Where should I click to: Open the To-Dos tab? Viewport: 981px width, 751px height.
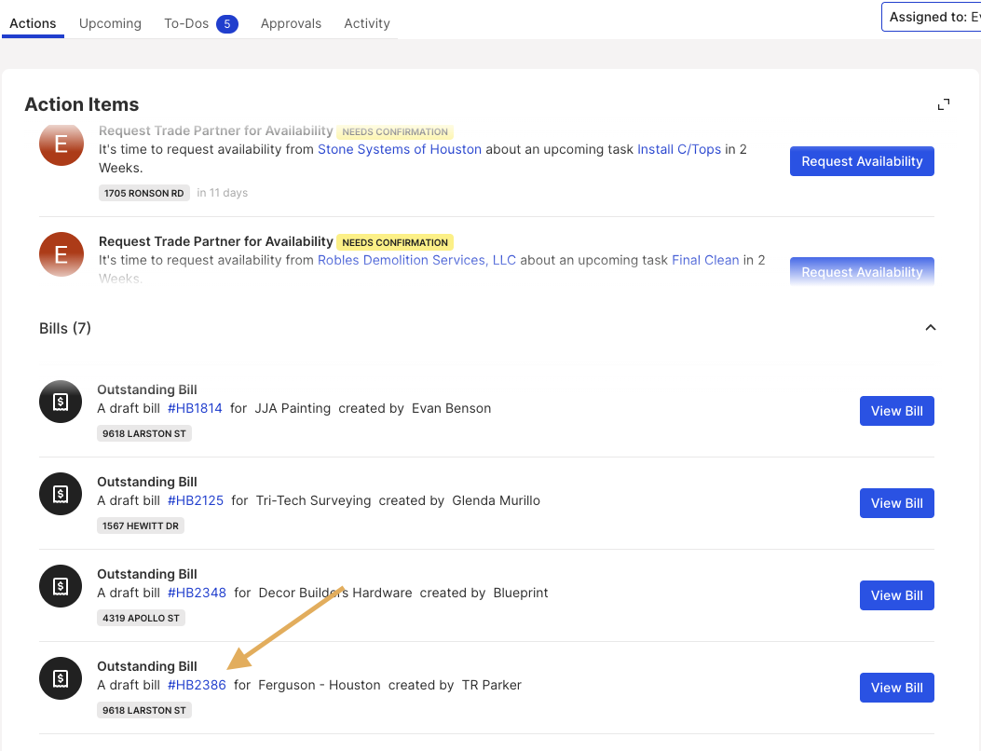point(186,23)
